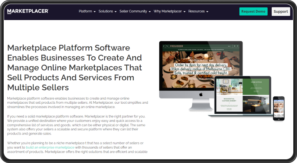This screenshot has width=297, height=163.
Task: Expand the Why Marketplacer dropdown caret
Action: tap(185, 12)
